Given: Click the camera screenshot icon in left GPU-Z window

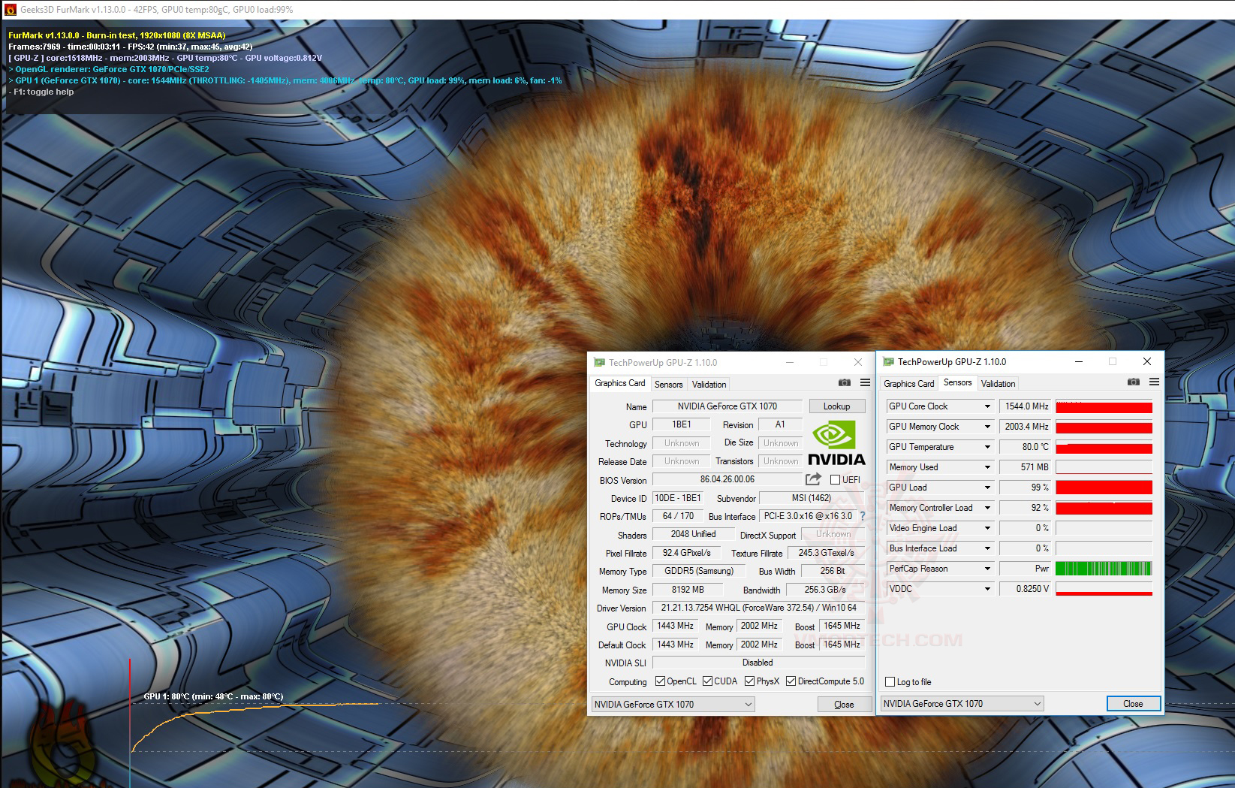Looking at the screenshot, I should pos(845,383).
